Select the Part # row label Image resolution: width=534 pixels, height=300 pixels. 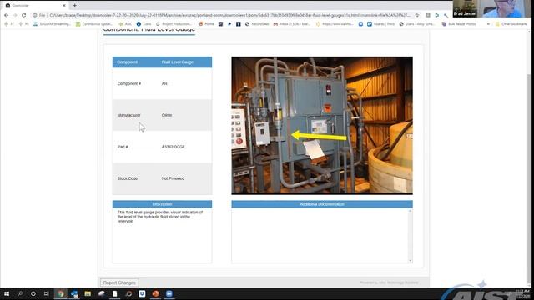pos(123,147)
